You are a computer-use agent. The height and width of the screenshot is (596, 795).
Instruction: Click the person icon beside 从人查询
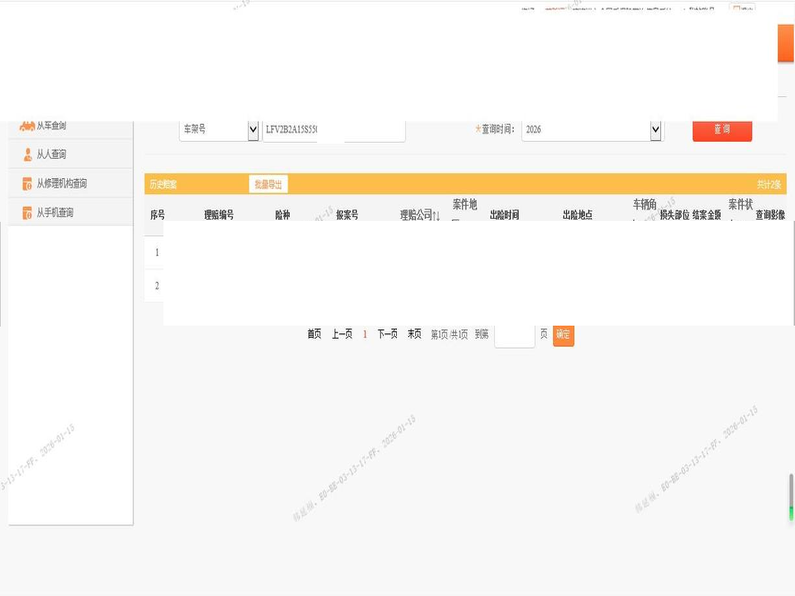pyautogui.click(x=27, y=155)
